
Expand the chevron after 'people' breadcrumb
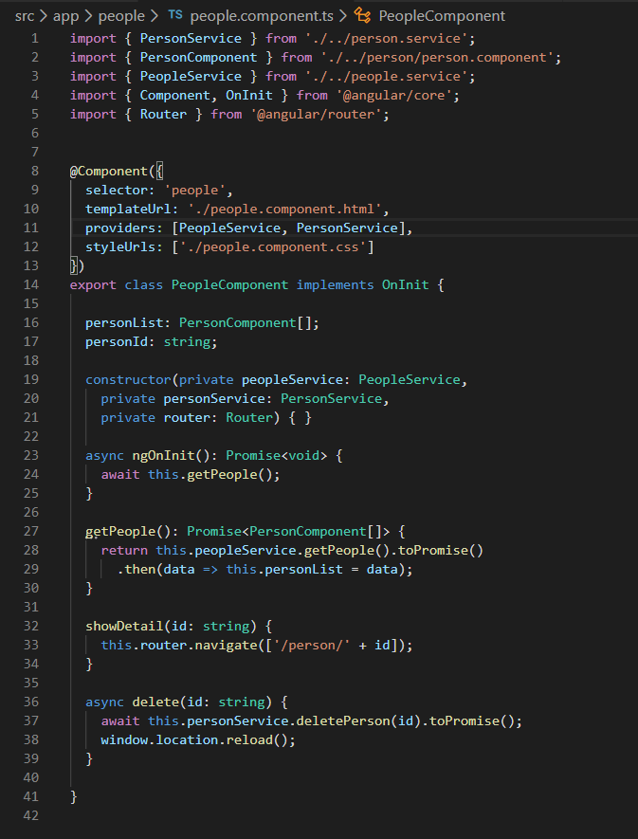(x=155, y=16)
